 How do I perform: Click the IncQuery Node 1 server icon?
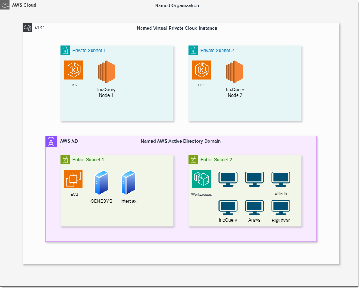click(106, 72)
